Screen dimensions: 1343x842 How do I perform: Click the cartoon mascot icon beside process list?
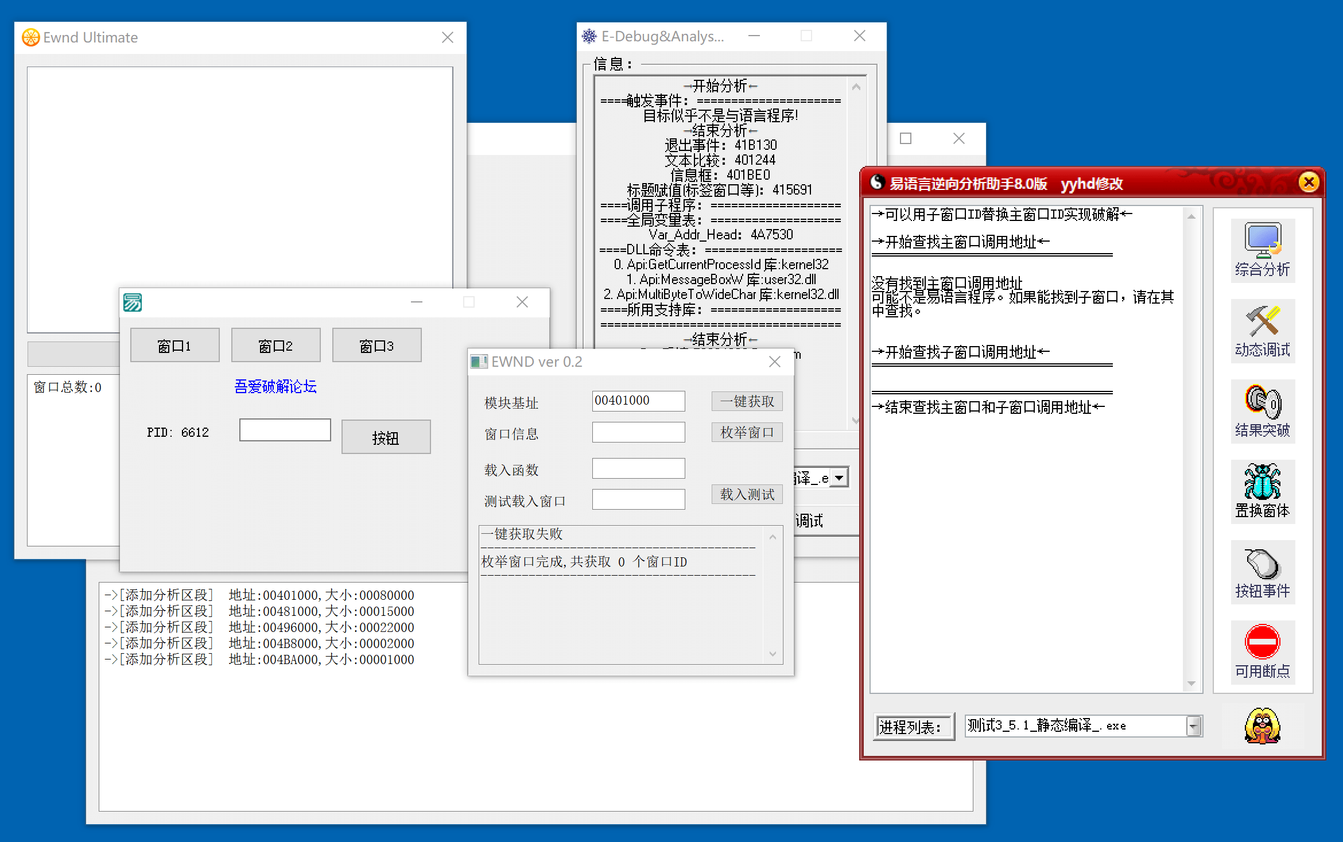[x=1262, y=726]
